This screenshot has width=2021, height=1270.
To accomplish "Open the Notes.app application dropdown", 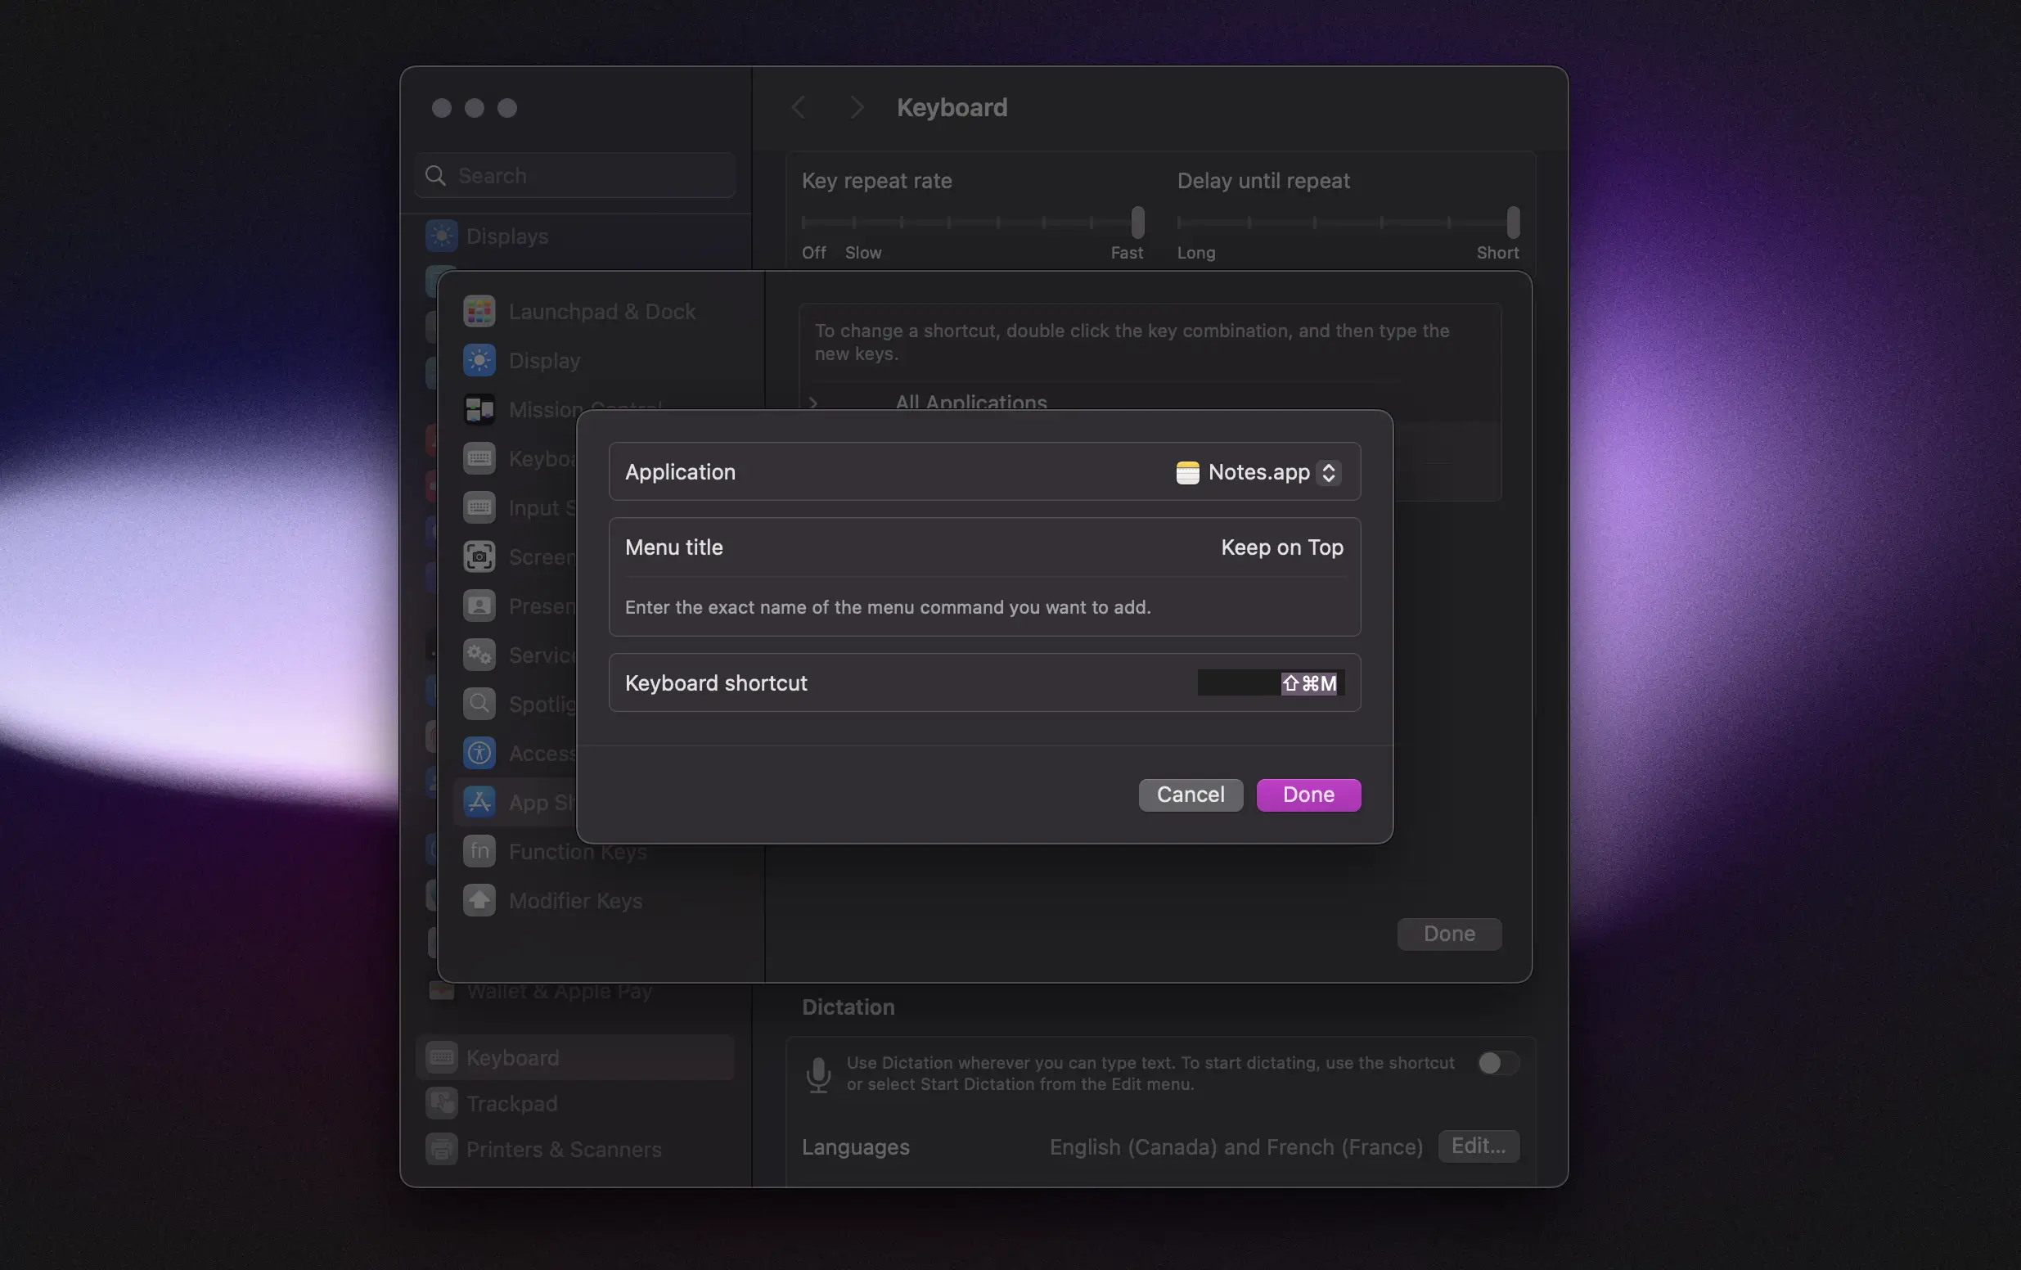I will coord(1258,473).
